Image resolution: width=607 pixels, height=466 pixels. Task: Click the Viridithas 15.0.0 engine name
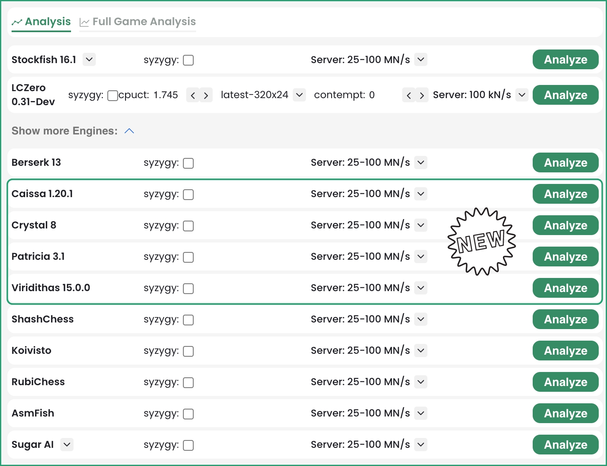click(x=51, y=288)
